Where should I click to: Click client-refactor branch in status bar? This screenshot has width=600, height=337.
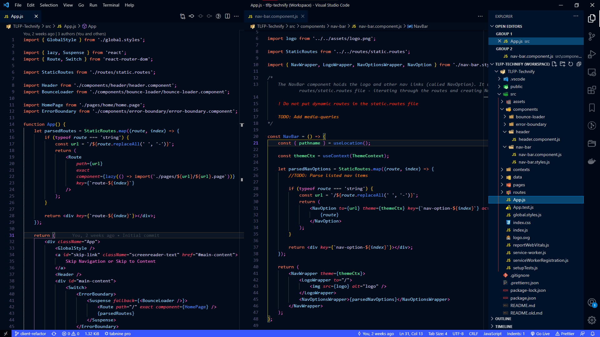(x=30, y=334)
